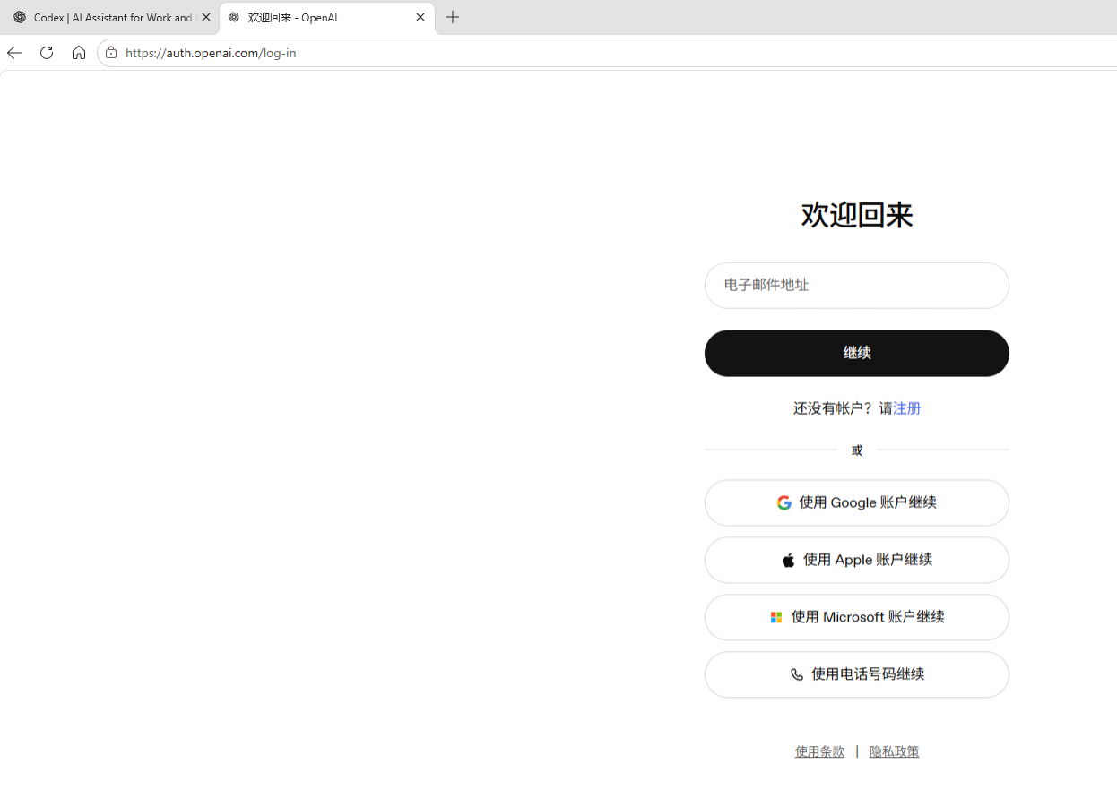
Task: Click the 欢迎回来 heading text
Action: tap(856, 215)
